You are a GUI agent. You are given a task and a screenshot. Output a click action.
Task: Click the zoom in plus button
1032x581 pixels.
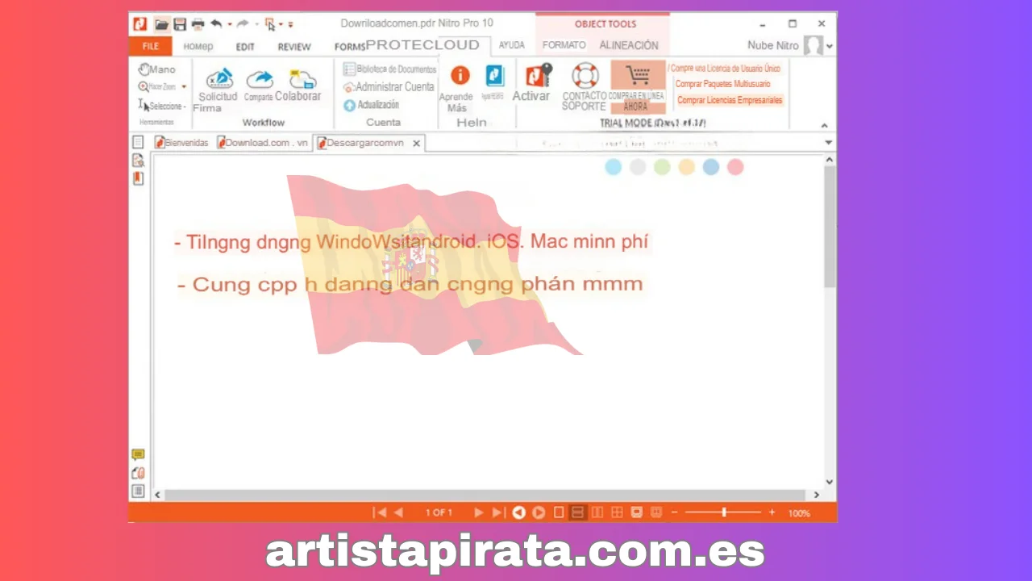(772, 512)
